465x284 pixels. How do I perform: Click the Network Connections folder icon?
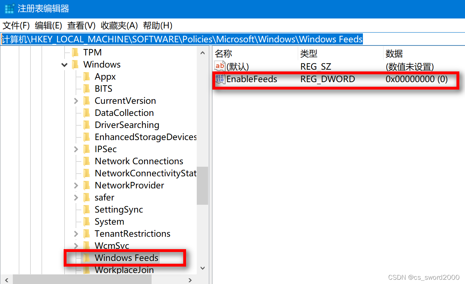pos(86,161)
